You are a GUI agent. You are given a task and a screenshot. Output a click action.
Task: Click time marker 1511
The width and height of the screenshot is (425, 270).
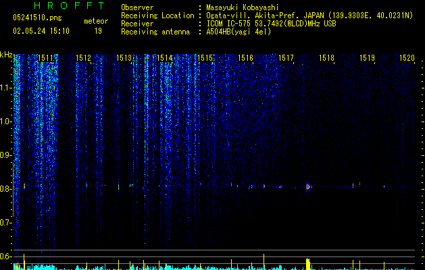pos(45,58)
